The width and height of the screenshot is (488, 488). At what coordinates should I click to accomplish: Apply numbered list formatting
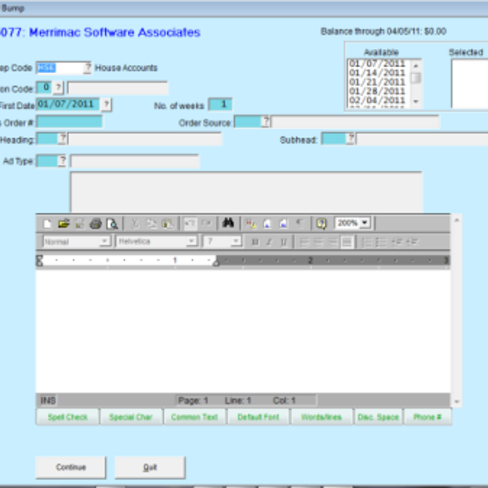click(367, 242)
